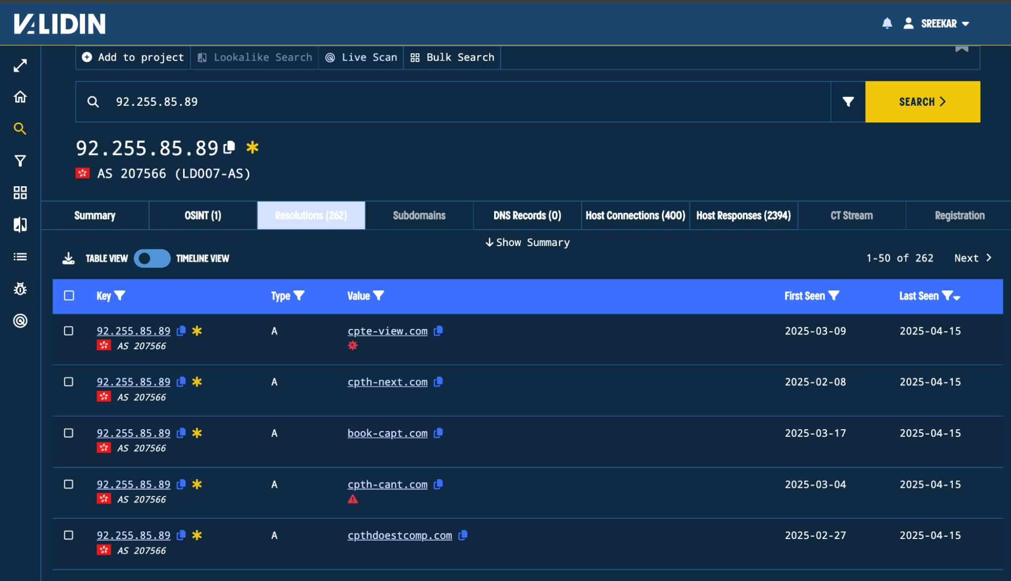Click the download export icon near Table View
The width and height of the screenshot is (1011, 581).
69,258
